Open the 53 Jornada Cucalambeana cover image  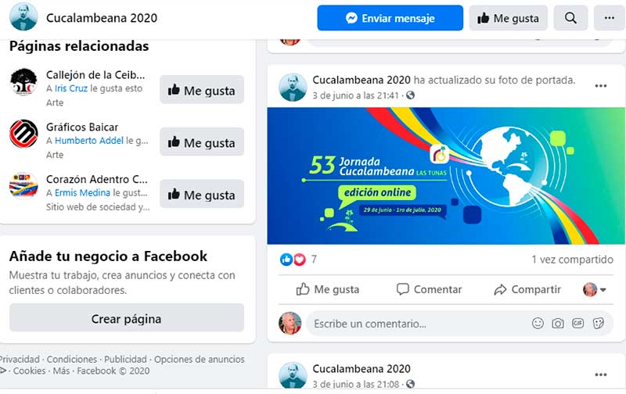point(446,176)
